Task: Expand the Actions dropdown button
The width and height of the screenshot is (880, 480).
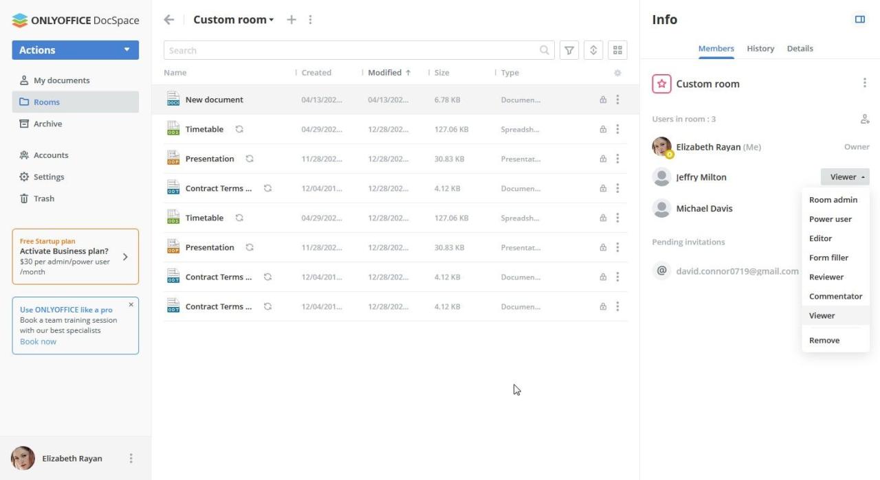Action: tap(76, 50)
